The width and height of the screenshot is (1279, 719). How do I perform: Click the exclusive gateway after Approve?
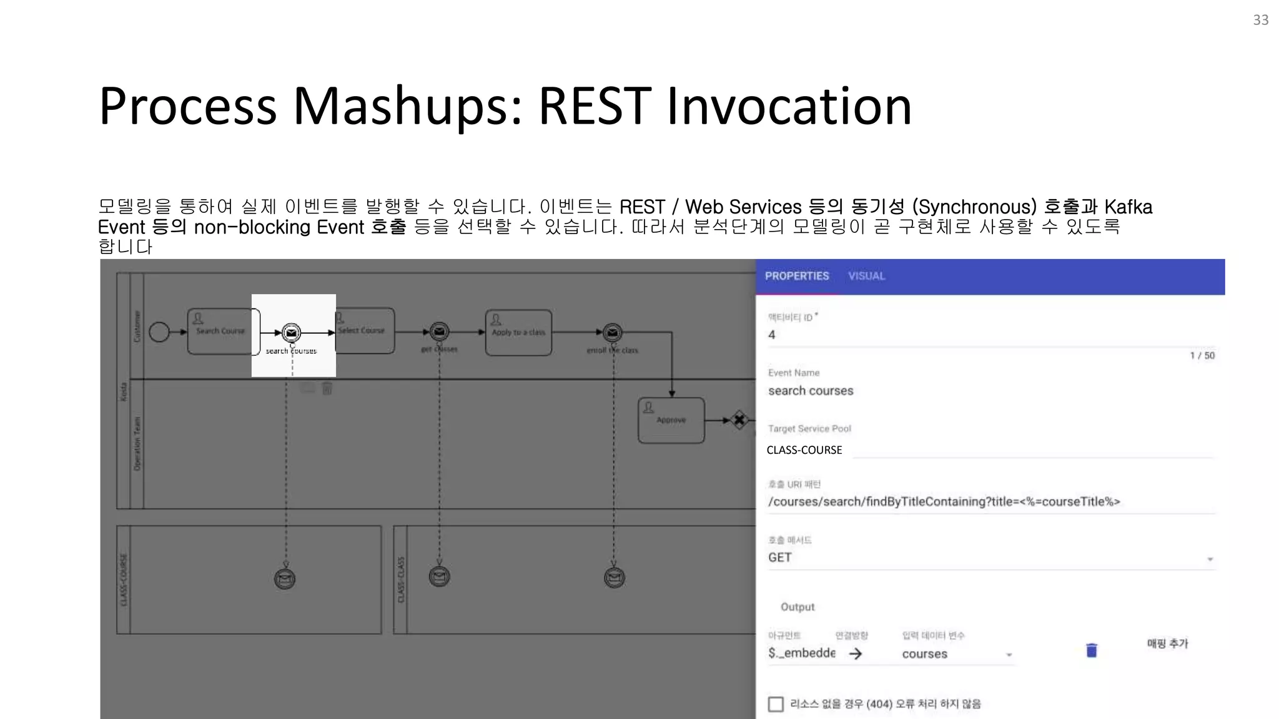coord(739,420)
